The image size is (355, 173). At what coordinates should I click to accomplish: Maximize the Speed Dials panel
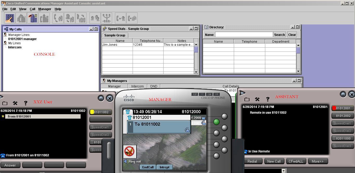coord(196,28)
